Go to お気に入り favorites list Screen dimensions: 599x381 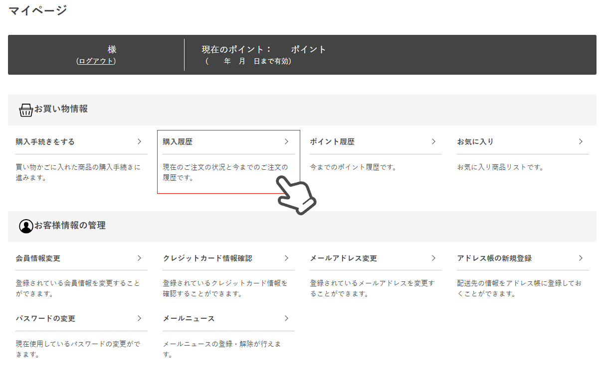click(475, 142)
